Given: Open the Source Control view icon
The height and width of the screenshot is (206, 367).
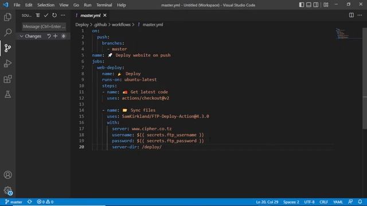Looking at the screenshot, I should [x=7, y=48].
